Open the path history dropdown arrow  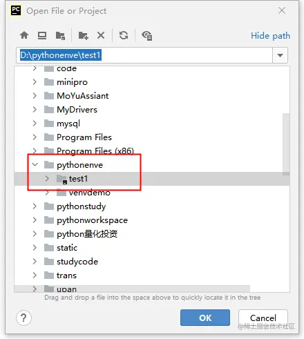click(280, 55)
